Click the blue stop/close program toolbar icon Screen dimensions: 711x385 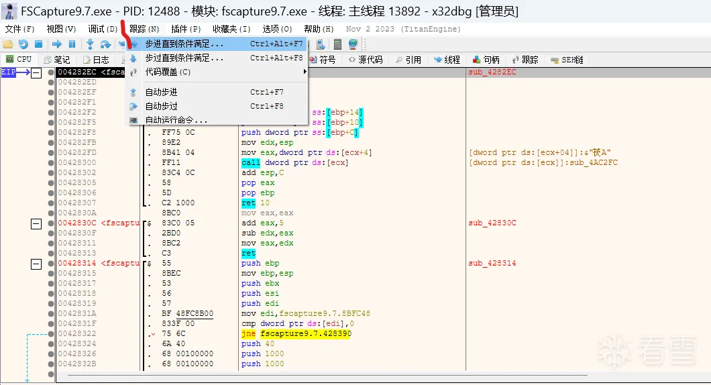[38, 44]
